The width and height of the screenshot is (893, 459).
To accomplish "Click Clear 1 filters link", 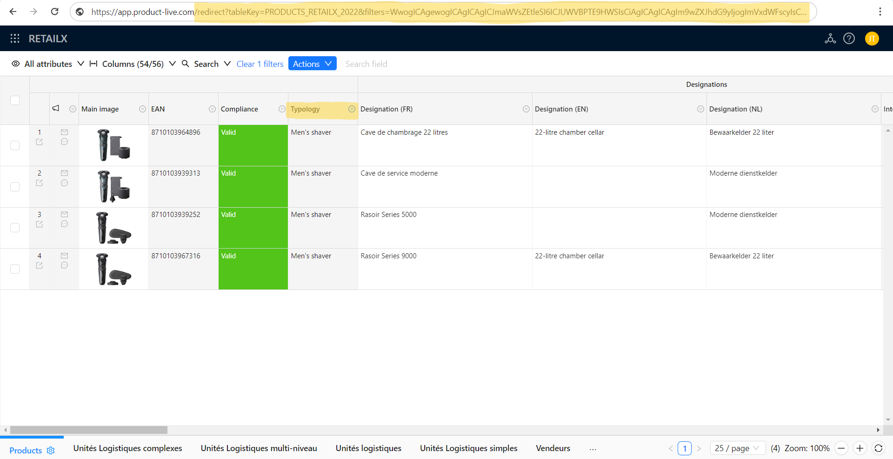I will (x=260, y=64).
